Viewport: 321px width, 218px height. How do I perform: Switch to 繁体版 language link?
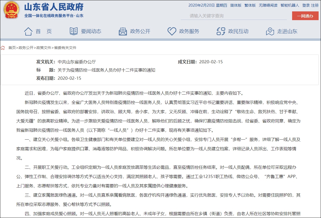coord(250,5)
